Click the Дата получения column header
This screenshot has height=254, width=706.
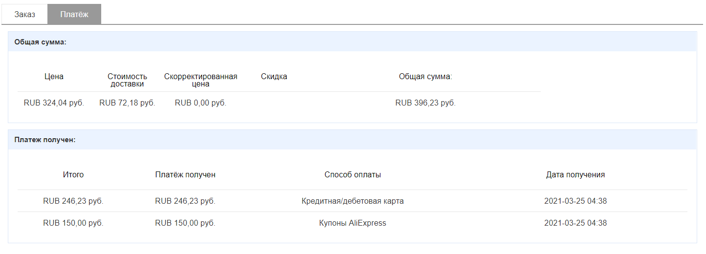pos(575,175)
